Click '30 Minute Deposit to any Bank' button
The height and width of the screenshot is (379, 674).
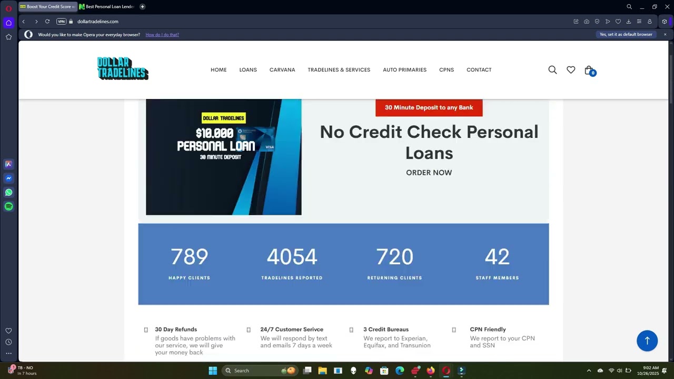(x=429, y=107)
